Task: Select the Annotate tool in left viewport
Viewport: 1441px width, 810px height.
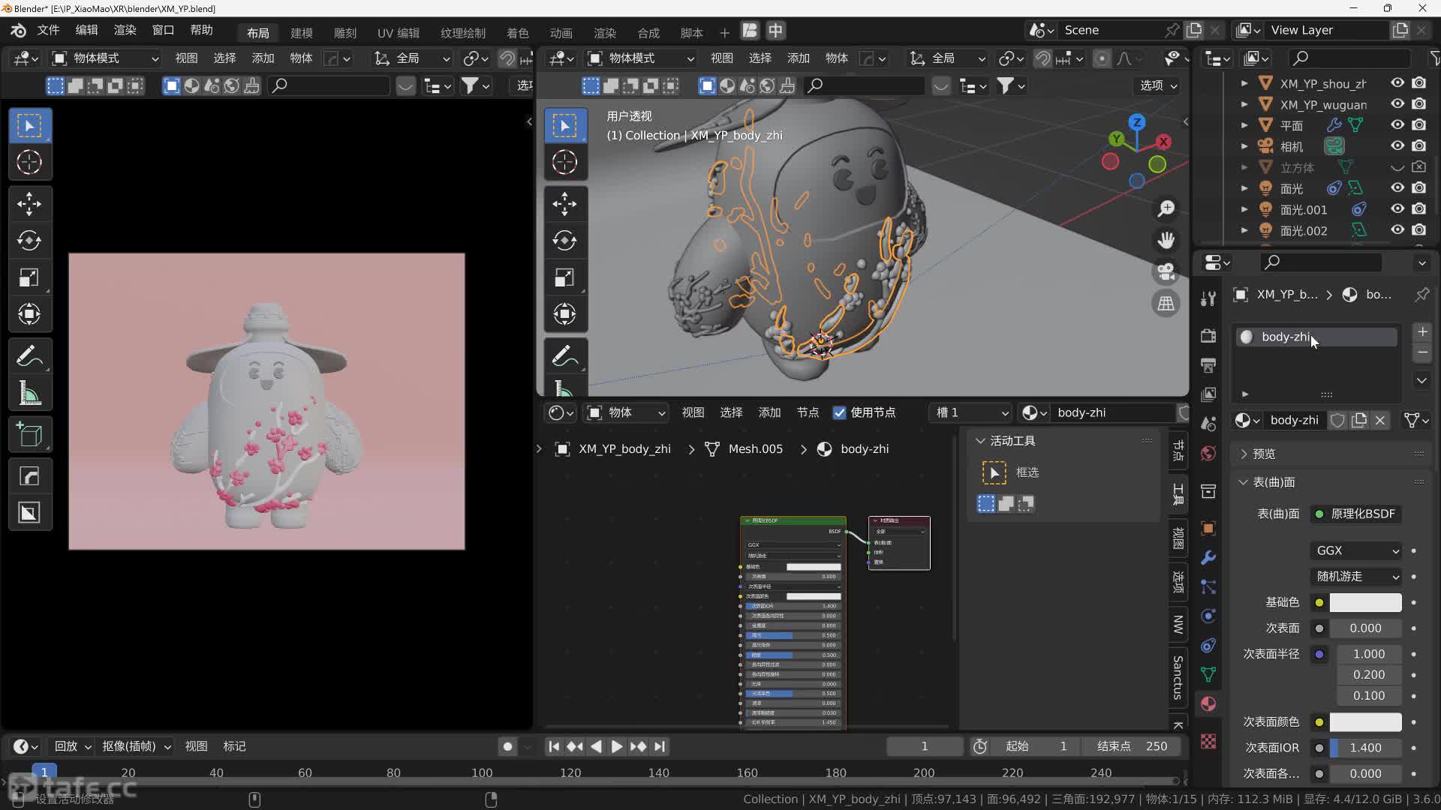Action: (29, 355)
